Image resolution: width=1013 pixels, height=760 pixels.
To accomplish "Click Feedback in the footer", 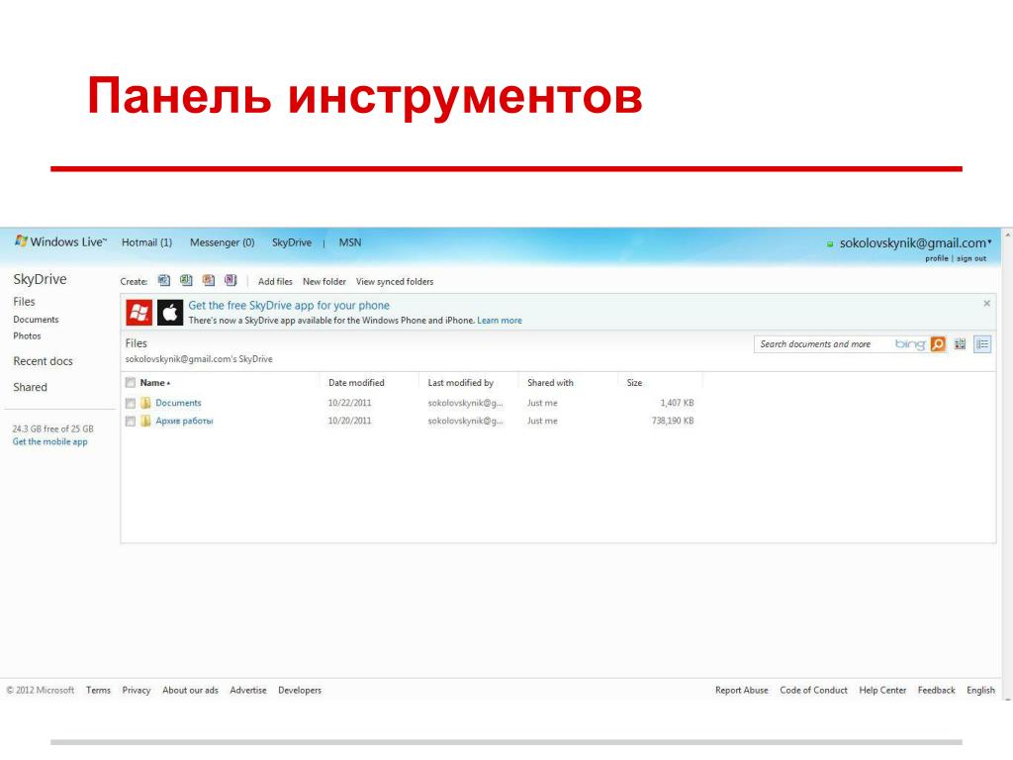I will pyautogui.click(x=936, y=690).
